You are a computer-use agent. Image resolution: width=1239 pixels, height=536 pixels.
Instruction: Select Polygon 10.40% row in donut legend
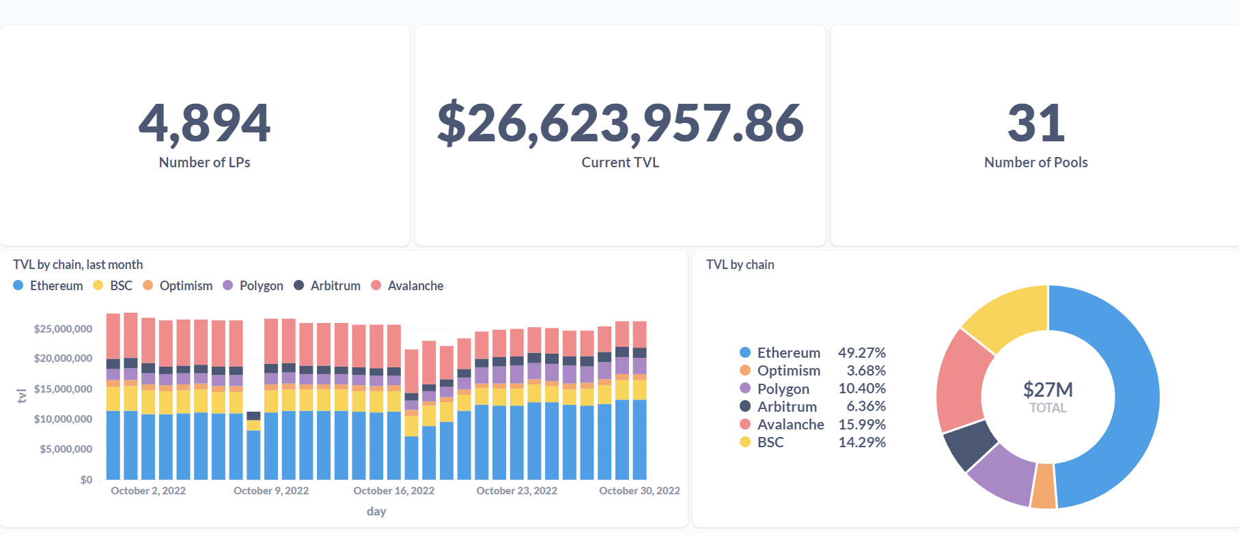(813, 389)
